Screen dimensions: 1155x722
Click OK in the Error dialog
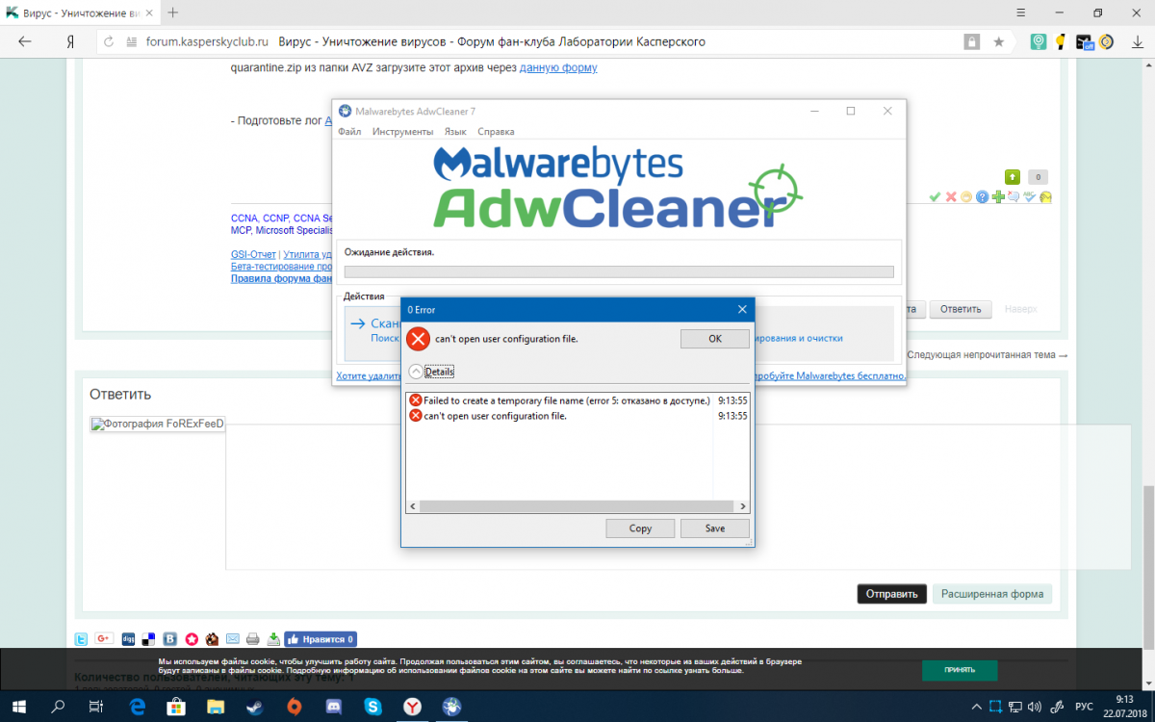point(714,339)
